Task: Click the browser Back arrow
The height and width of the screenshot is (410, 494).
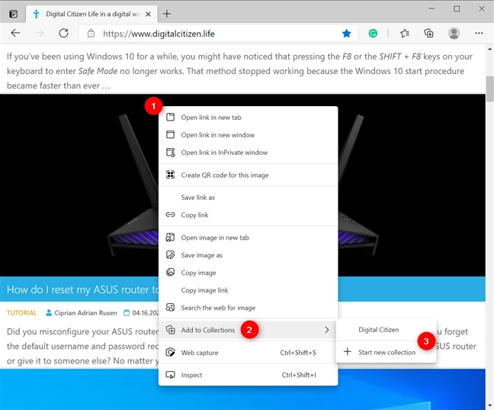Action: (15, 33)
